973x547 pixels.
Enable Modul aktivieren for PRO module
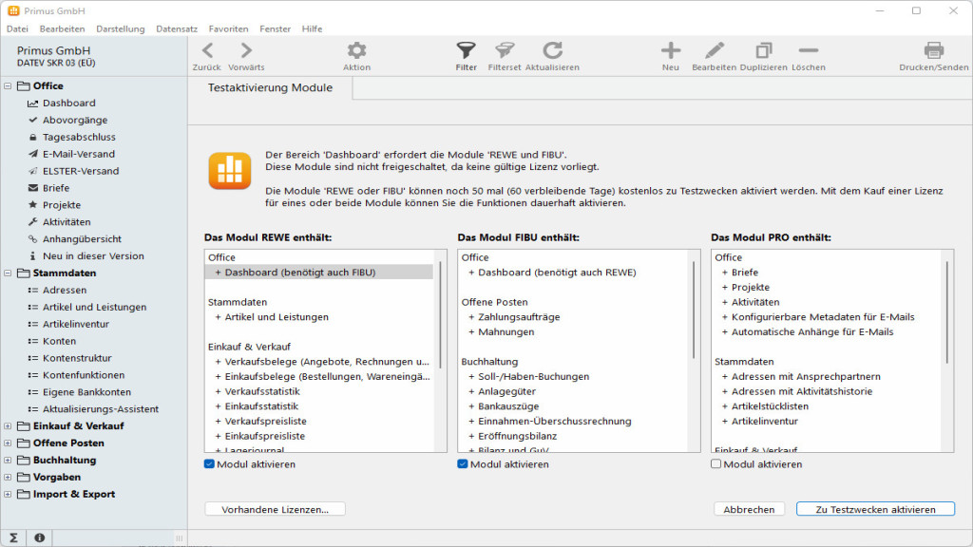point(716,464)
